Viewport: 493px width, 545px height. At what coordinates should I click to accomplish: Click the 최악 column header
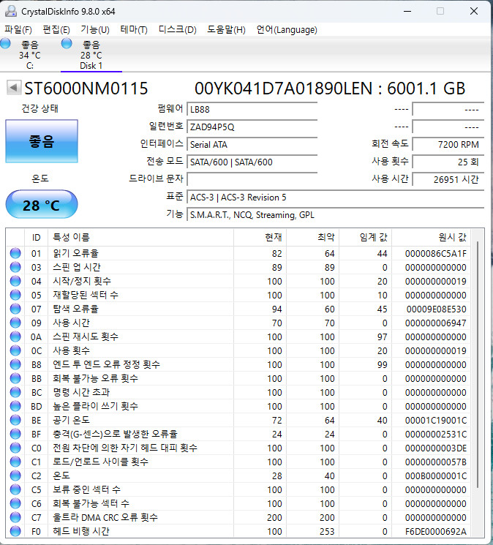tap(312, 238)
